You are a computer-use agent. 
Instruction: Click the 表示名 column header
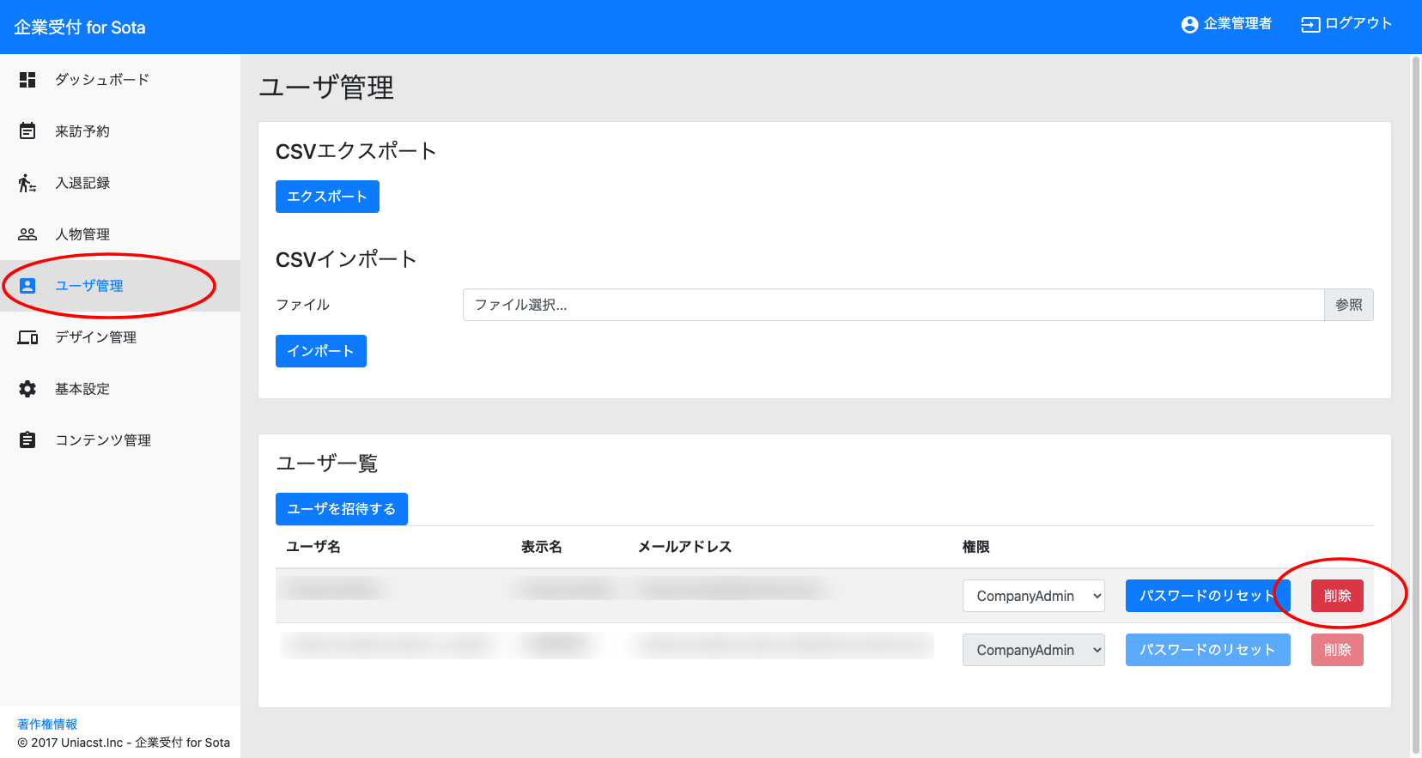point(542,547)
